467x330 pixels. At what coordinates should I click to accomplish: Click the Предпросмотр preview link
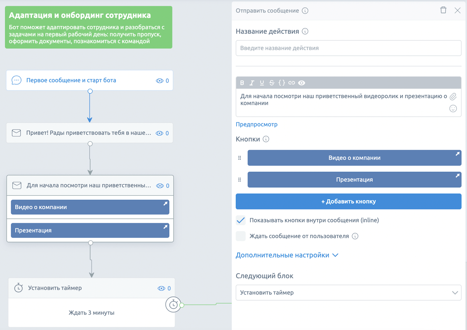coord(257,124)
